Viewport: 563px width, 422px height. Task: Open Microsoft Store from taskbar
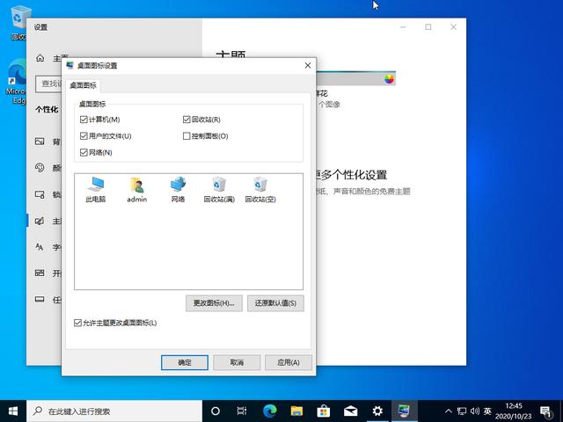pyautogui.click(x=324, y=411)
